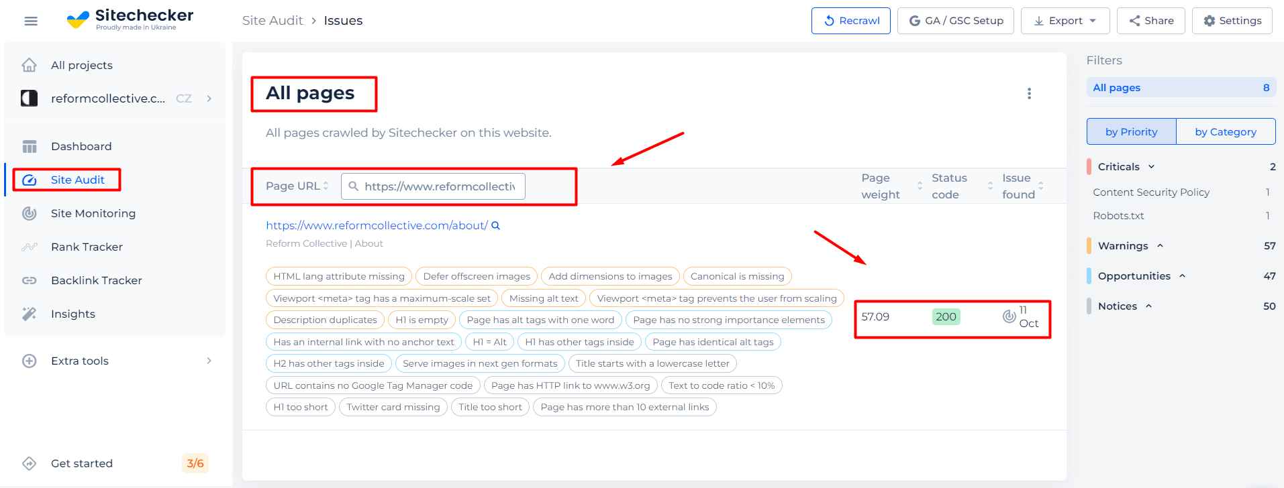The height and width of the screenshot is (488, 1284).
Task: Click the Serve images in next gen formats tag
Action: point(480,363)
